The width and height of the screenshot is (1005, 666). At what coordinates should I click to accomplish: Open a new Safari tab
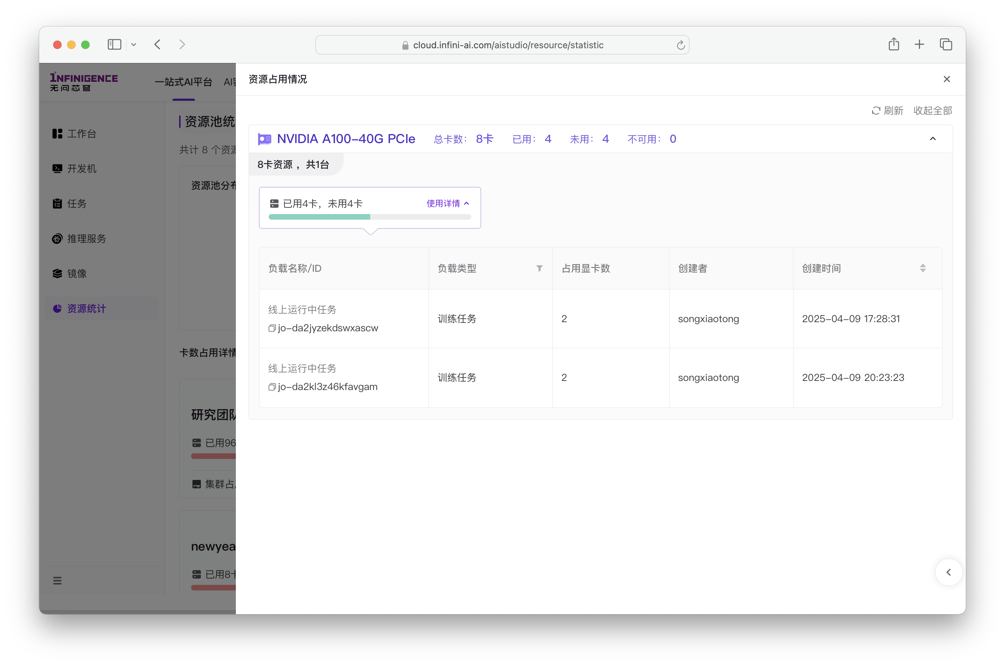click(x=919, y=45)
